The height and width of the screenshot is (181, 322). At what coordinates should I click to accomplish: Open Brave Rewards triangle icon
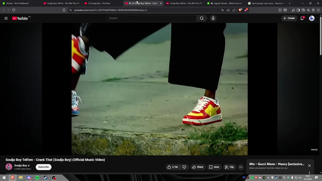[246, 10]
